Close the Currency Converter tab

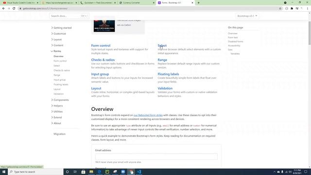click(x=154, y=3)
